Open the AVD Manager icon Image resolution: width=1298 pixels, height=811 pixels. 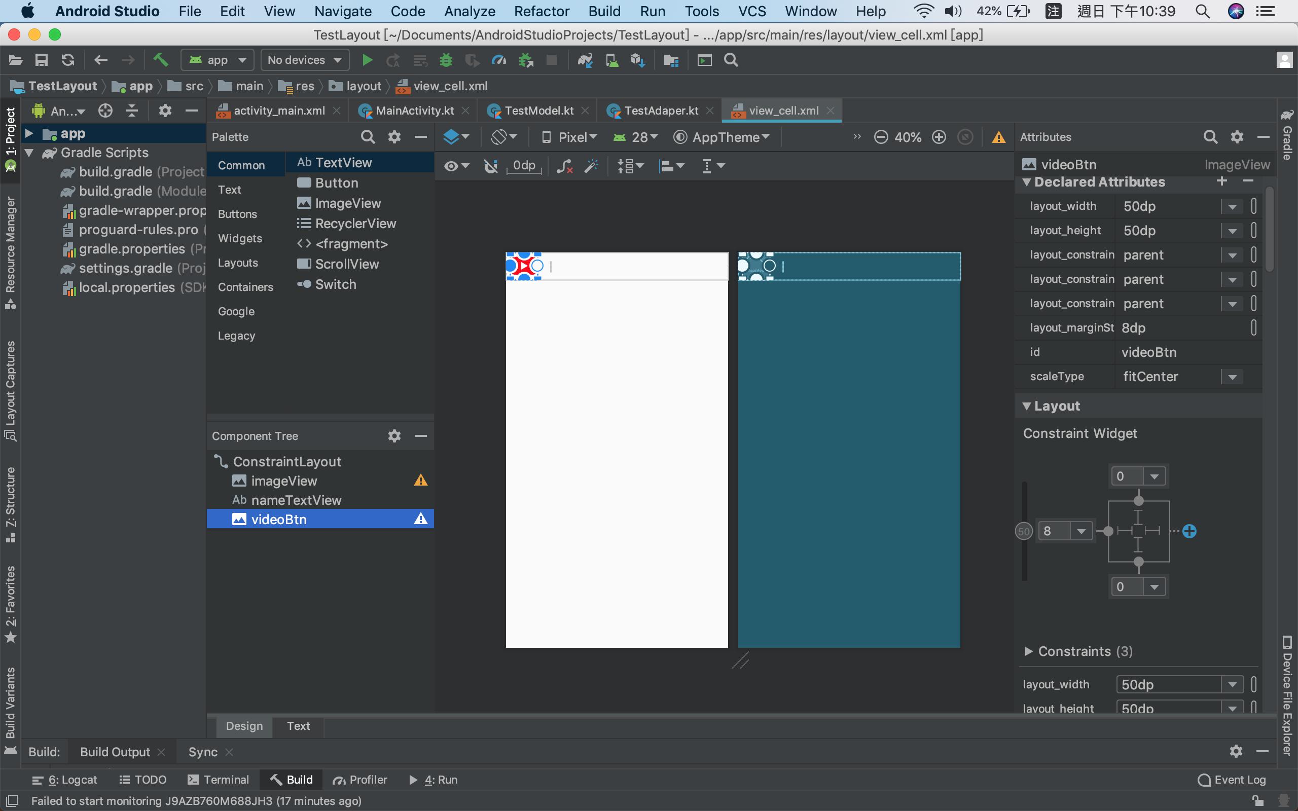click(611, 60)
